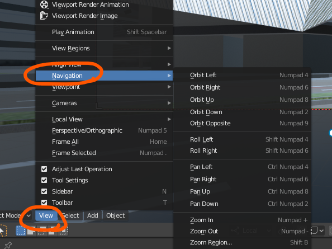This screenshot has height=249, width=332.
Task: Open the Object menu
Action: click(115, 215)
